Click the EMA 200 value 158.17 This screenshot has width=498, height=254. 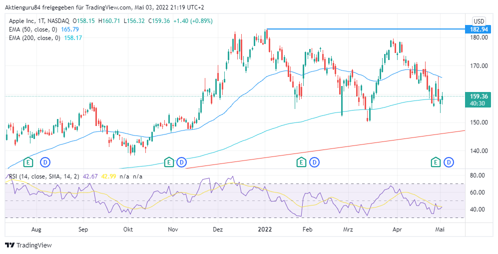coord(73,38)
